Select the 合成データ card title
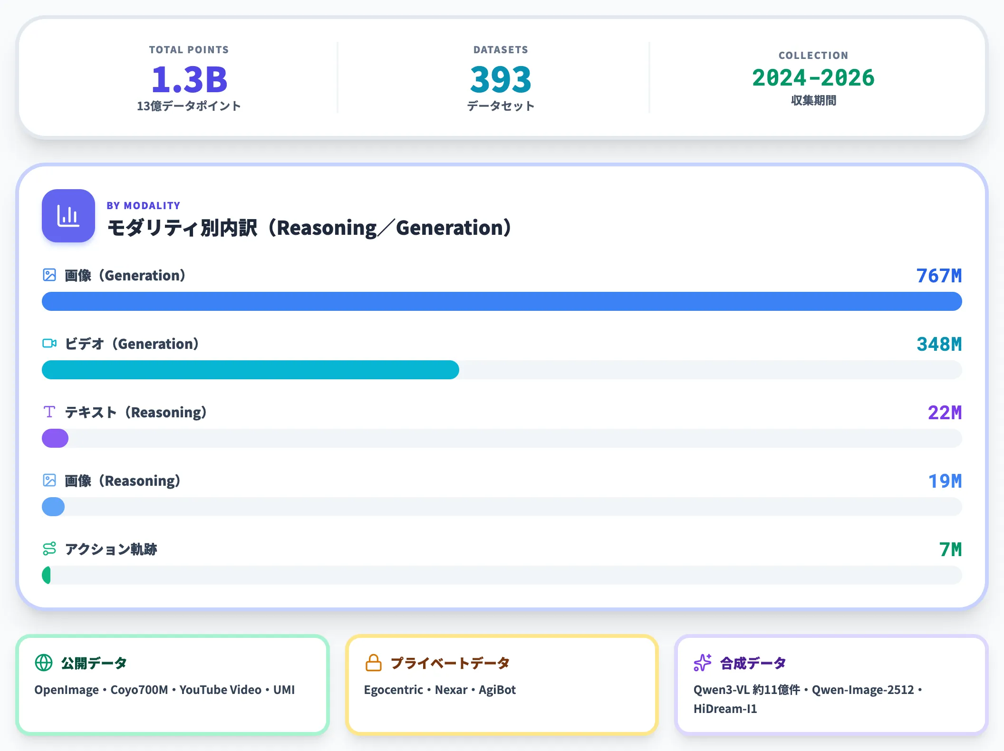The height and width of the screenshot is (751, 1004). click(753, 663)
